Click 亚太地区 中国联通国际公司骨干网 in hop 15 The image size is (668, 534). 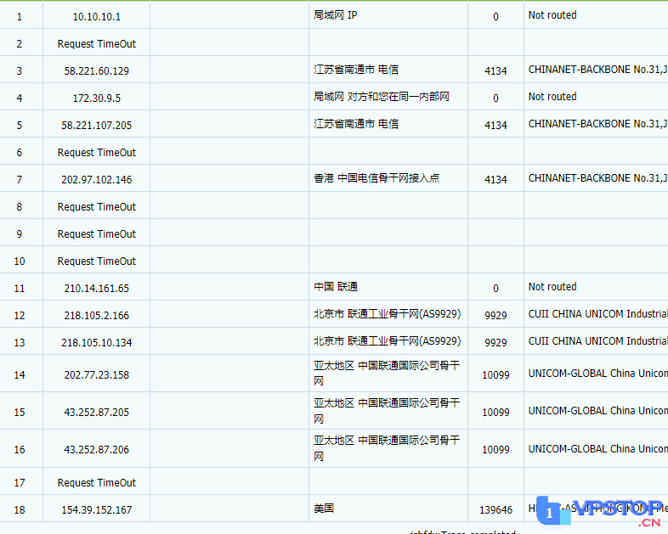[387, 411]
